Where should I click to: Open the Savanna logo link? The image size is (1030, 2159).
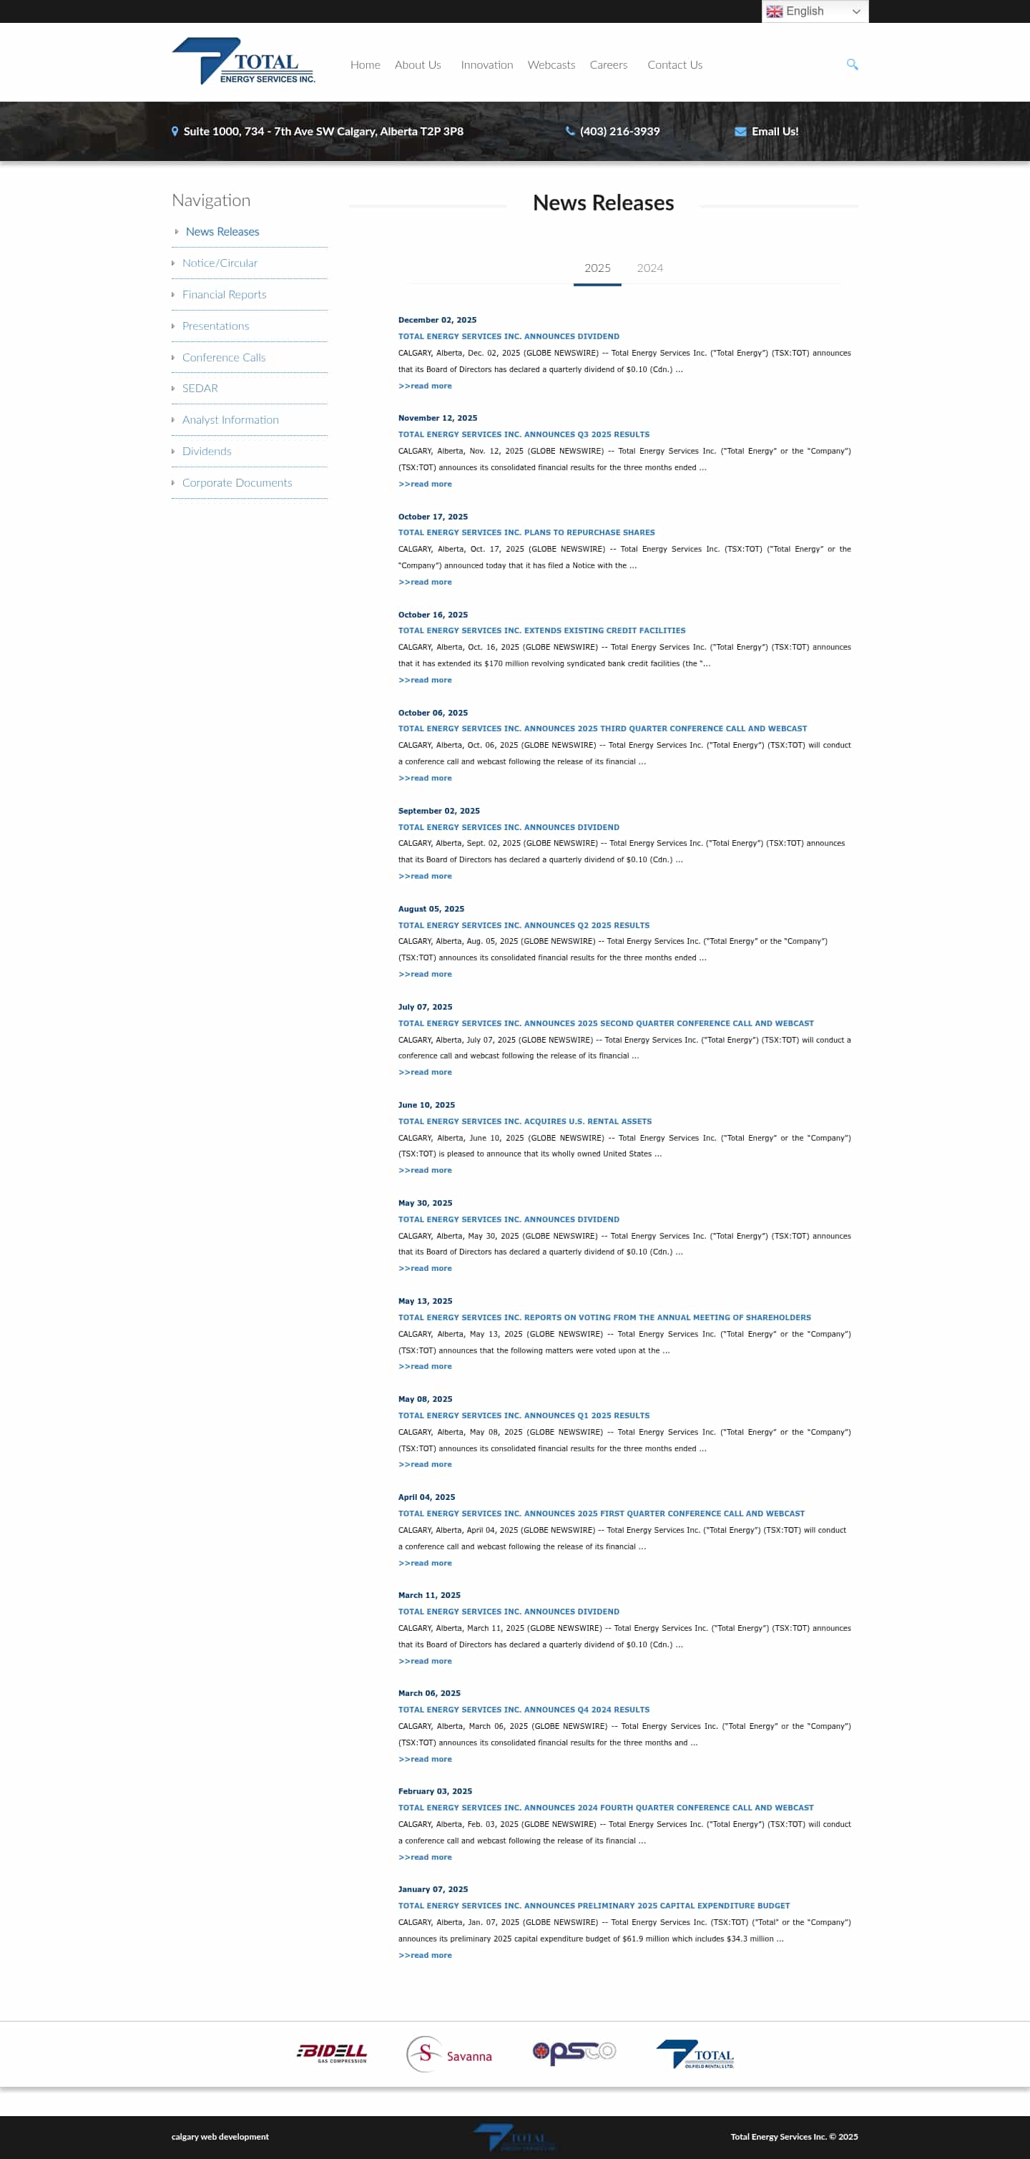[x=450, y=2055]
